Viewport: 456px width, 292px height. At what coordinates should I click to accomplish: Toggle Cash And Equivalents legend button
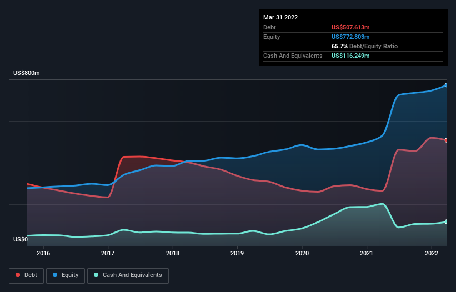(x=128, y=275)
